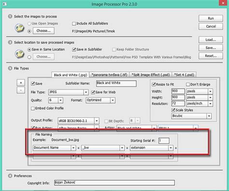Select the radio button next to the source Choose button
Viewport: 229px width, 191px height.
[29, 31]
